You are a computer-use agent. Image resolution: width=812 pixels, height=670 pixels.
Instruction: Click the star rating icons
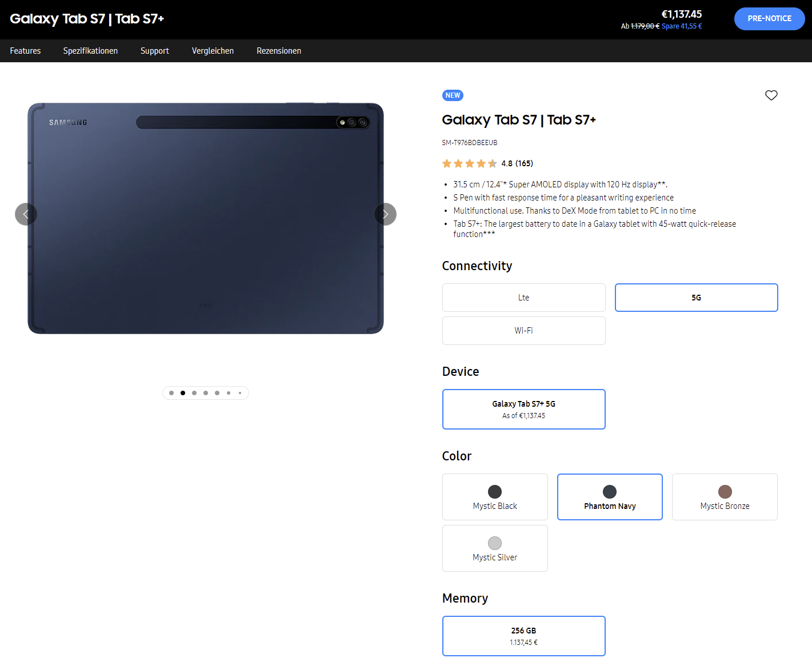(x=469, y=164)
